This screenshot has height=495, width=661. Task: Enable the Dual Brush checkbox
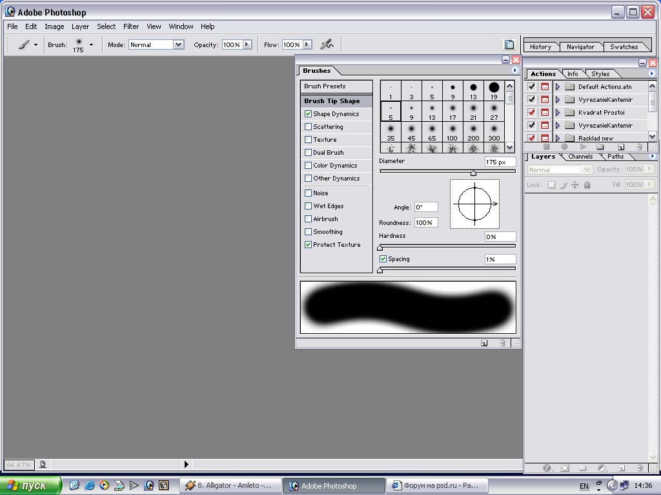tap(308, 152)
